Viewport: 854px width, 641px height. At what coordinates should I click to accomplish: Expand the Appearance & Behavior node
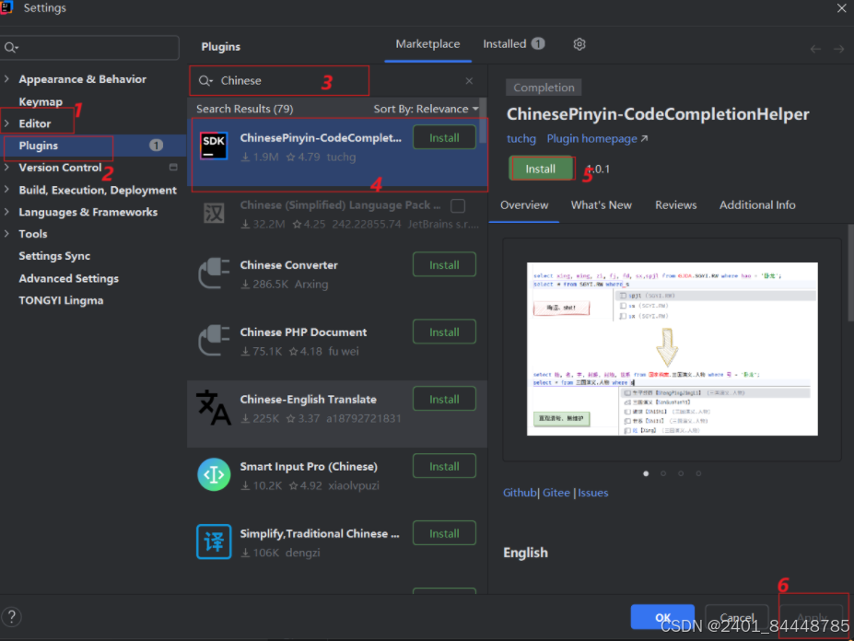(x=6, y=79)
